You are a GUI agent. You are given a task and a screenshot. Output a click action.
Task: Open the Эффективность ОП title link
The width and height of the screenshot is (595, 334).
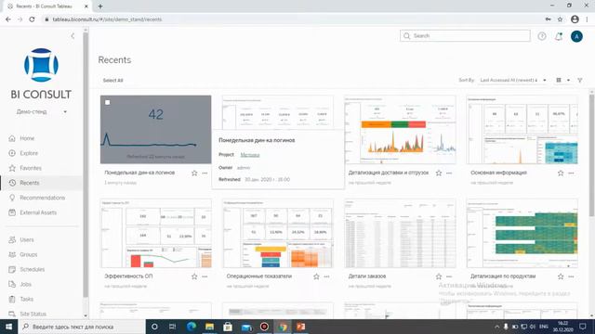tap(128, 276)
